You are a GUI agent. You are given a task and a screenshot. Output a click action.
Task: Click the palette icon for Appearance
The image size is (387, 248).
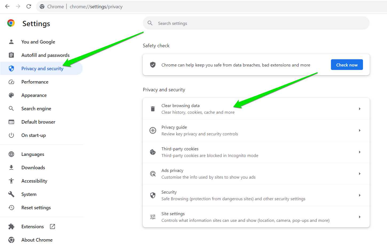pos(11,95)
